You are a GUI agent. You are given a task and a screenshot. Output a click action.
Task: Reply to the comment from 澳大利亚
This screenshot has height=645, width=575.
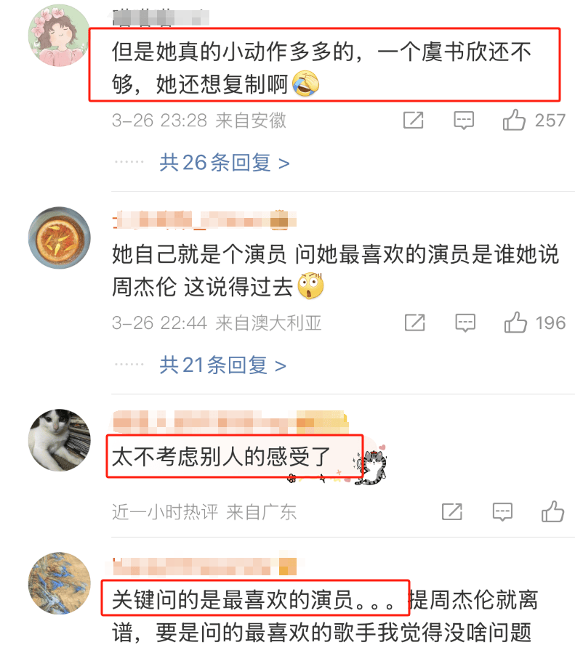[x=465, y=323]
